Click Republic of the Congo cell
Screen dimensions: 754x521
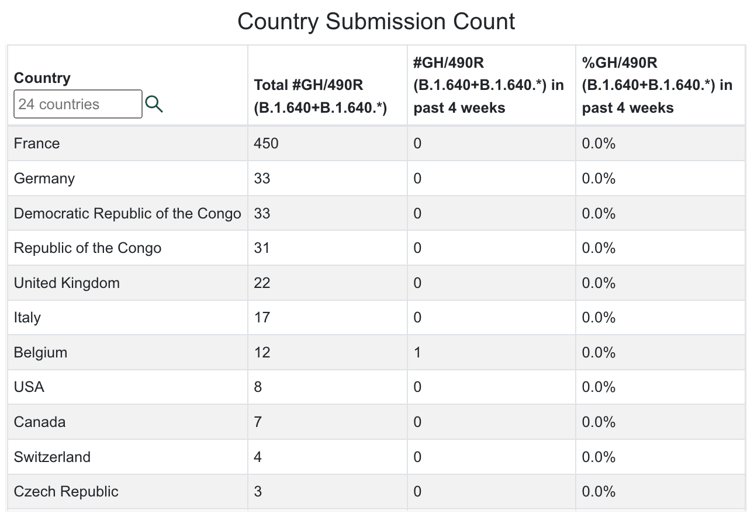click(88, 248)
